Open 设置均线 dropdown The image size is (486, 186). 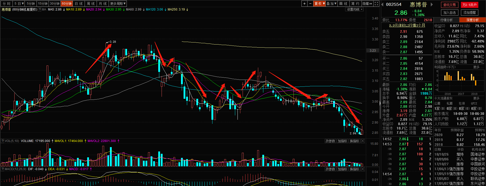[355, 9]
